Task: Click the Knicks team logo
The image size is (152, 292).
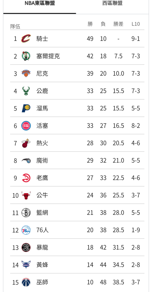Action: click(26, 73)
